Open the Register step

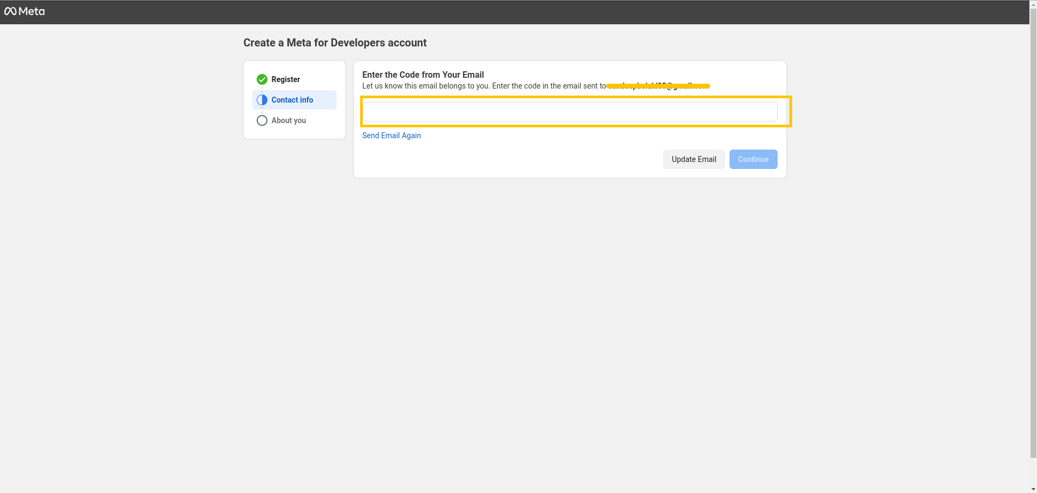[x=295, y=79]
